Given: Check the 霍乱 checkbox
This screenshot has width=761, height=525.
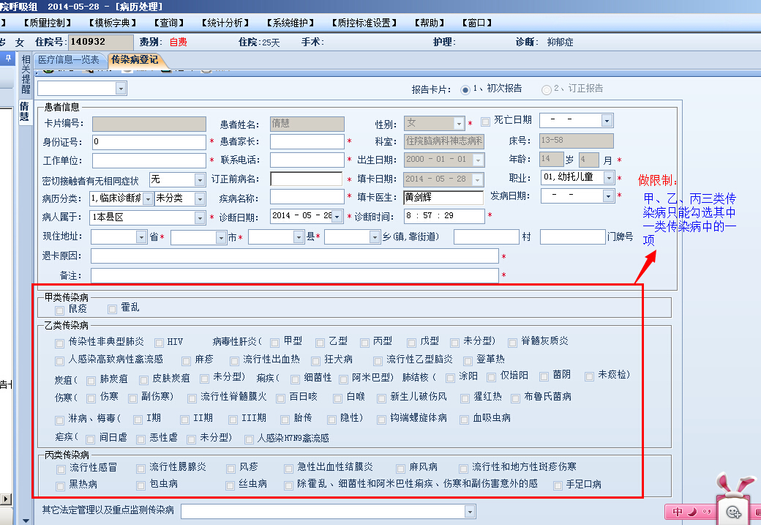Looking at the screenshot, I should click(x=112, y=309).
